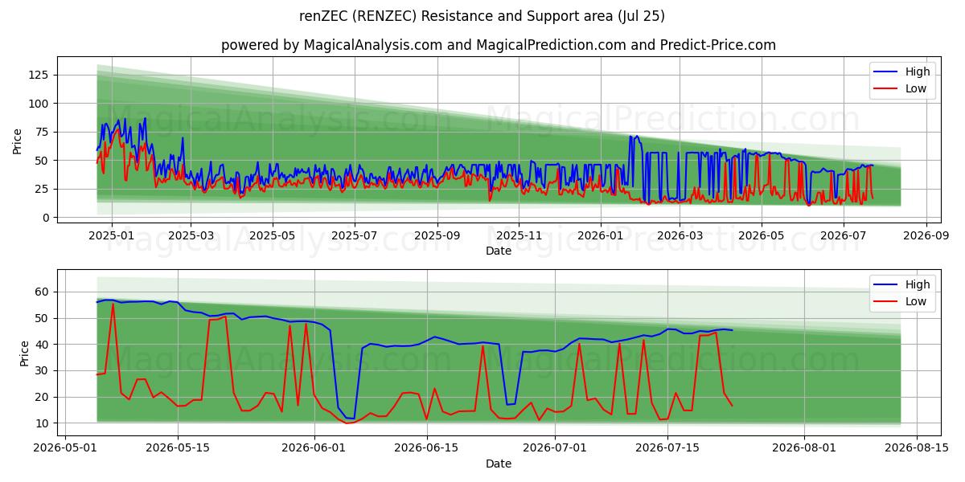
Task: Click the '2025-11' x-axis label on top chart
Action: (519, 236)
